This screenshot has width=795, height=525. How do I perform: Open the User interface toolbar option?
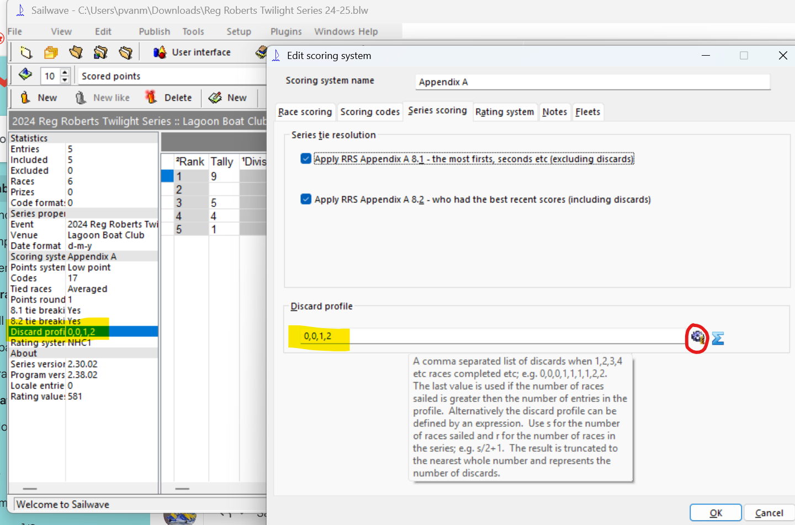point(192,52)
